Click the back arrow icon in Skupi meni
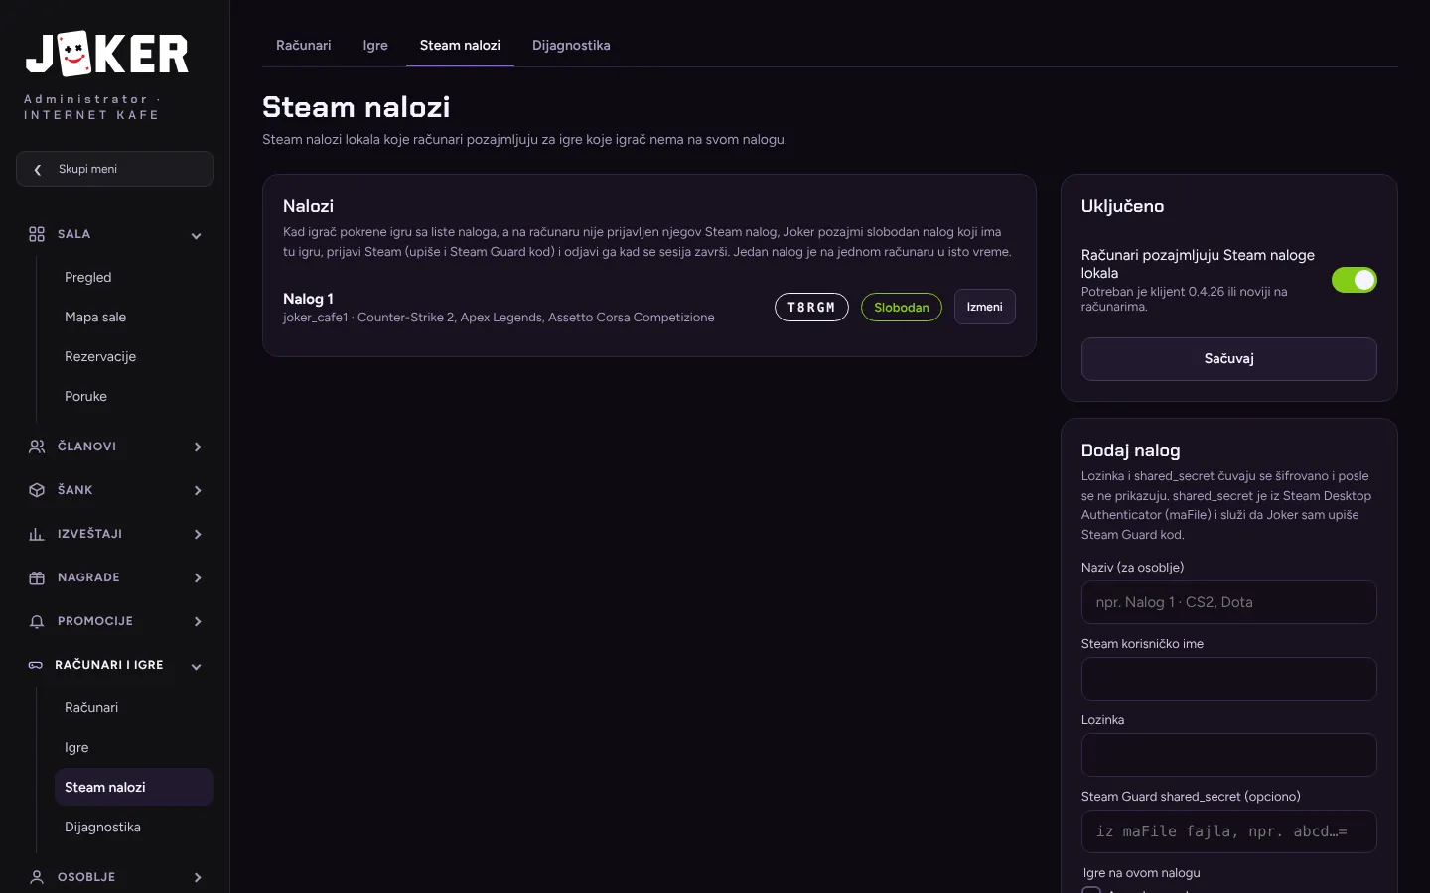The image size is (1430, 893). pyautogui.click(x=38, y=170)
